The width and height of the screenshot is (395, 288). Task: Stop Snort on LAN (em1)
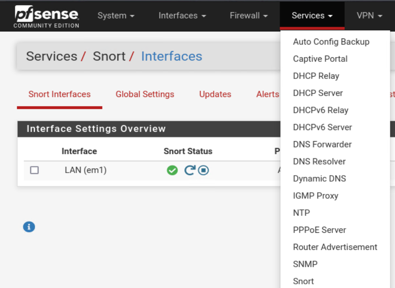point(203,170)
